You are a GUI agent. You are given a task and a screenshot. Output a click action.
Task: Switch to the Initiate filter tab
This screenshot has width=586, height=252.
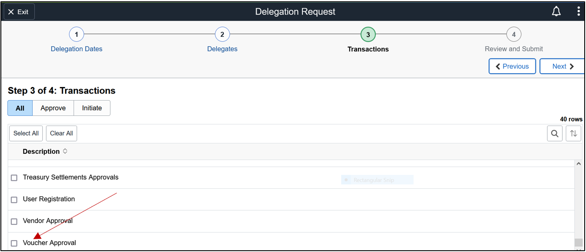(92, 108)
